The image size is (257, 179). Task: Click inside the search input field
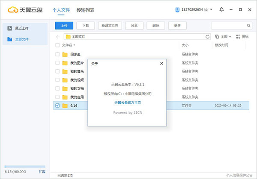[229, 26]
